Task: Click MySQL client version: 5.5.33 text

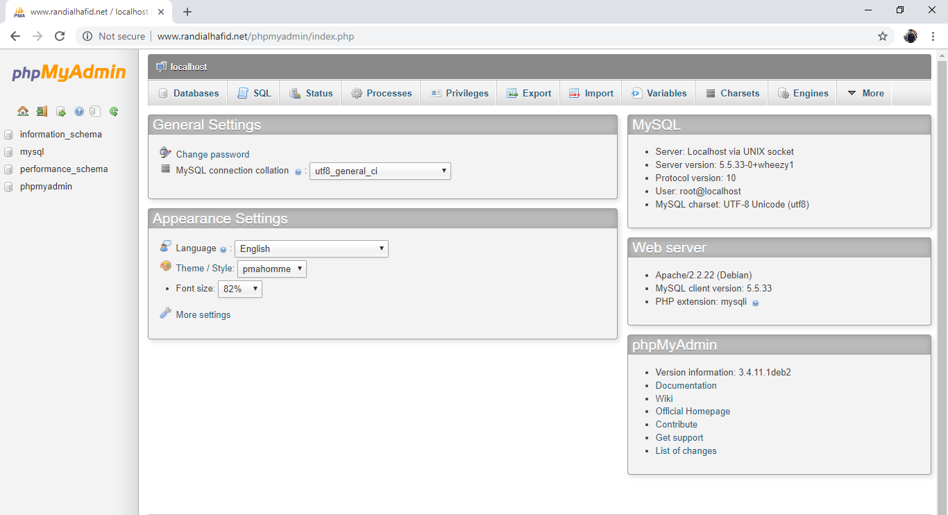Action: [713, 288]
